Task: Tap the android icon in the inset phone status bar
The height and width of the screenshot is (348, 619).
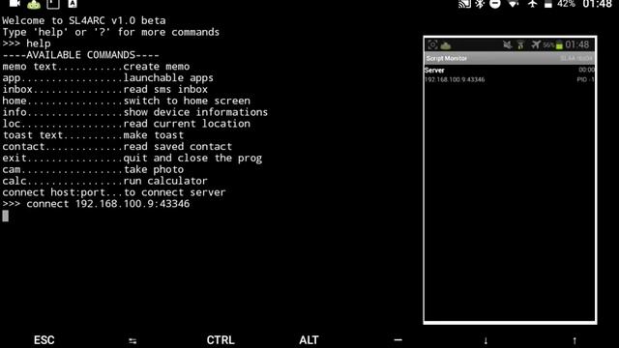Action: (446, 45)
